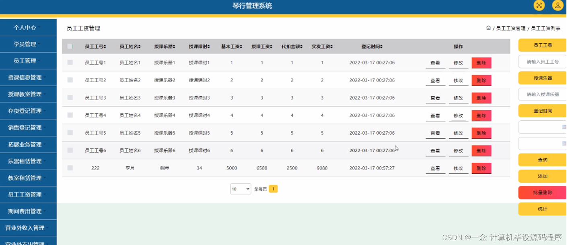Toggle the select-all checkbox in the table header
Image resolution: width=568 pixels, height=245 pixels.
pyautogui.click(x=70, y=46)
